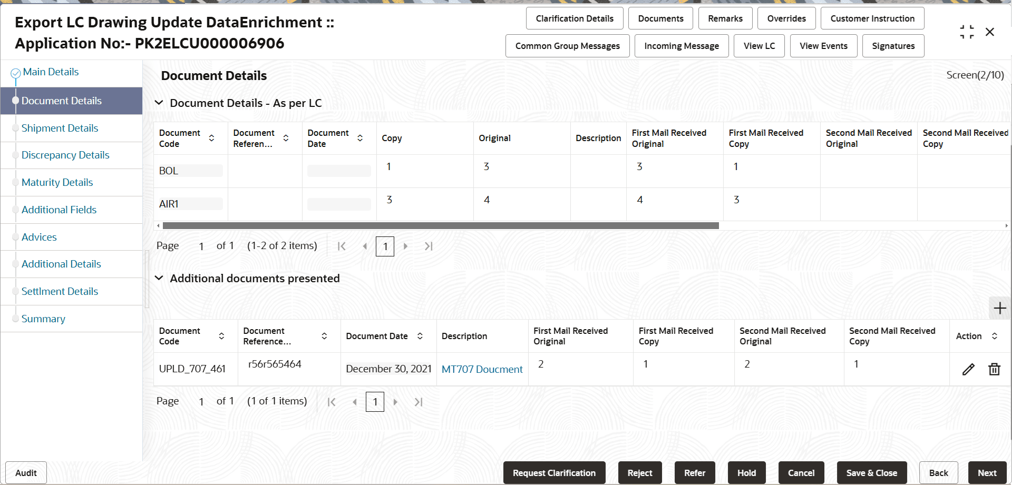Go to first page of additional documents list
1012x485 pixels.
332,401
